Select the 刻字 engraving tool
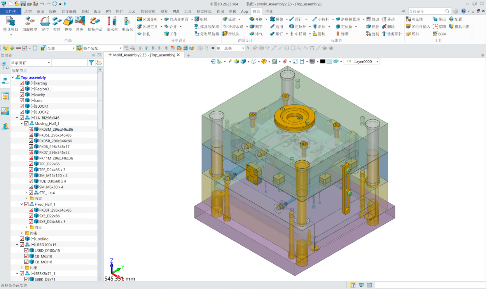 tap(256, 26)
